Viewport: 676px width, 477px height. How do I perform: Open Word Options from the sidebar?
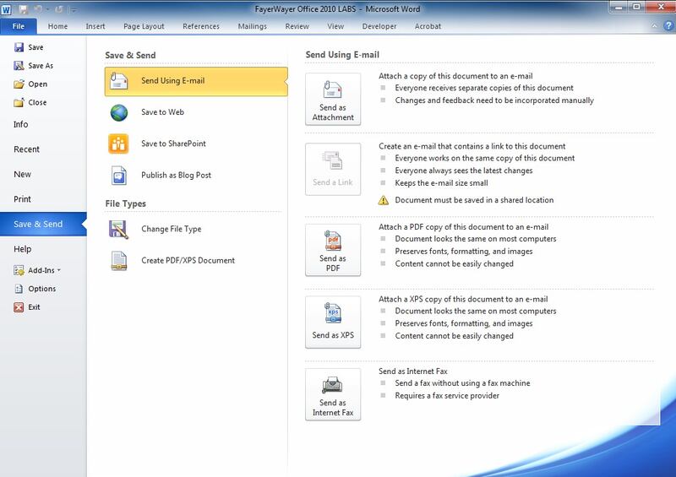click(41, 289)
